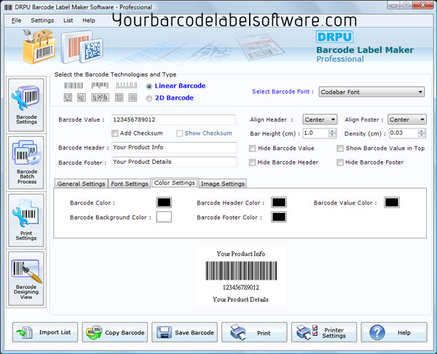The height and width of the screenshot is (354, 437).
Task: Click the barcode label cards logo in the banner
Action: (x=82, y=47)
